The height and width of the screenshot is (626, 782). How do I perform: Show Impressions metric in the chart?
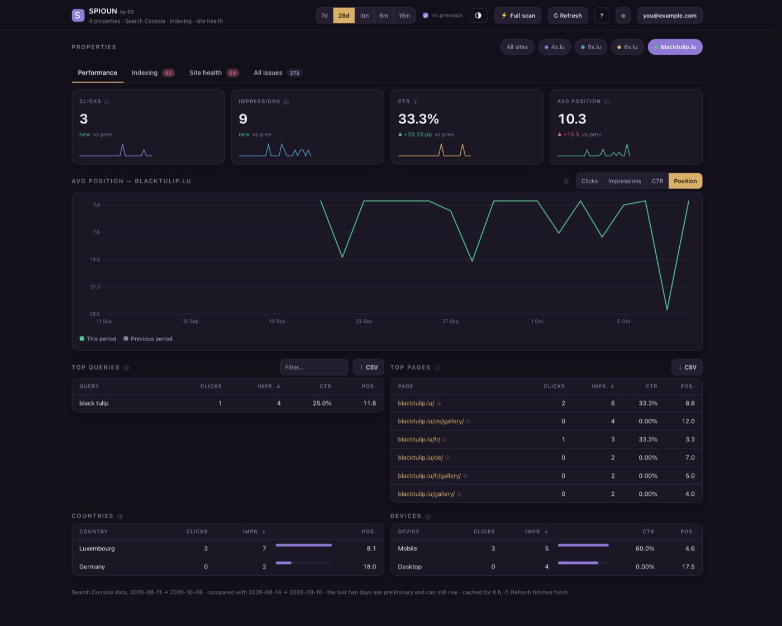624,181
